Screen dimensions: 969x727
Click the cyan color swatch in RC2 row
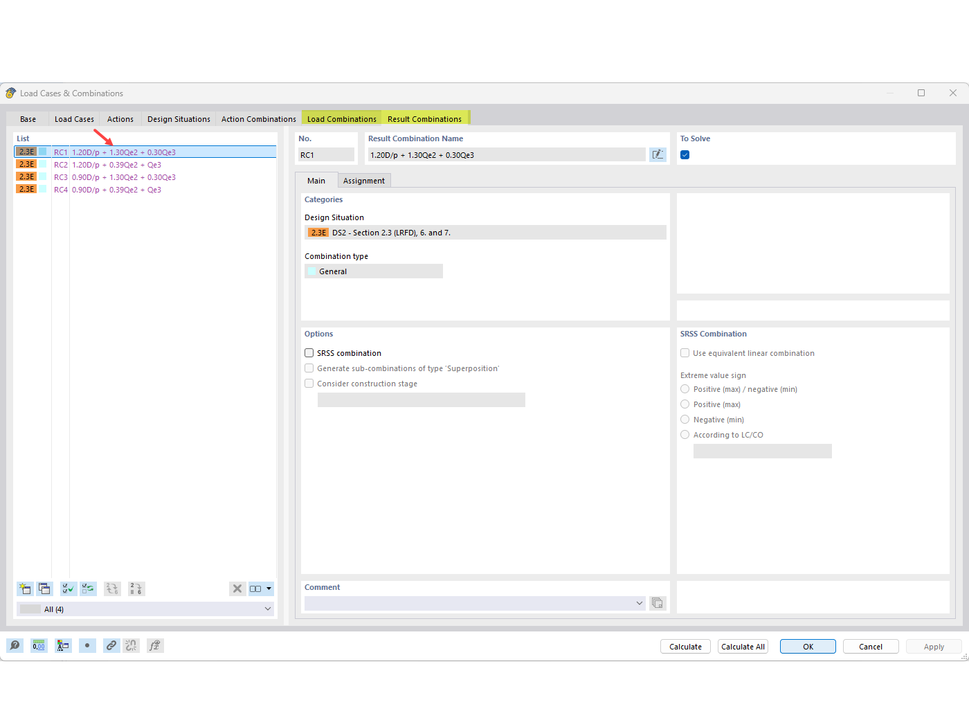pos(43,164)
